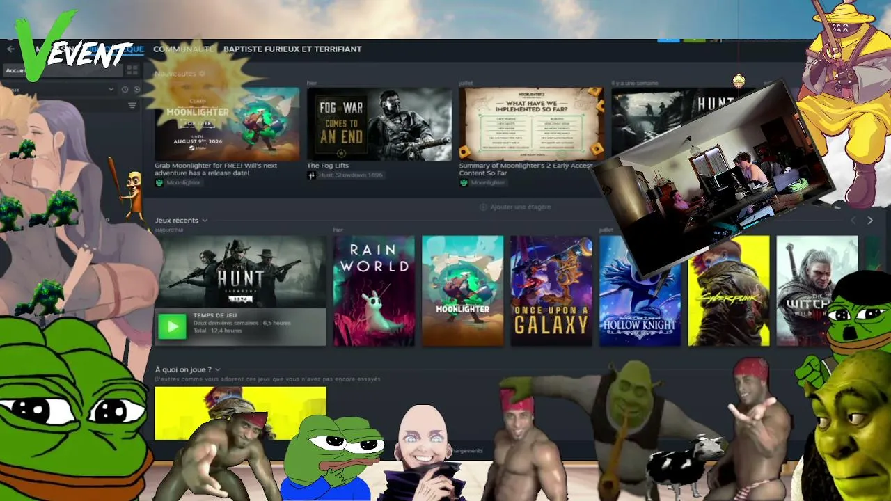Switch the library to grid view
Screen dimensions: 891x501
pos(132,70)
